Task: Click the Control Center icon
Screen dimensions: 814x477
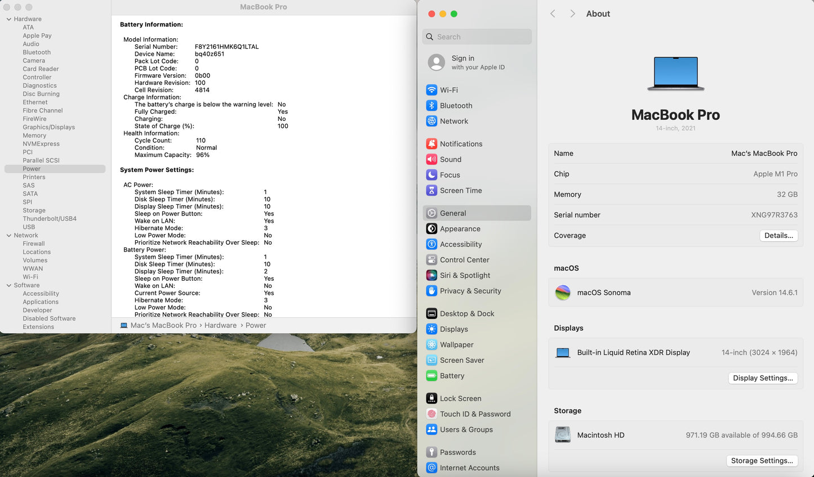Action: [432, 260]
